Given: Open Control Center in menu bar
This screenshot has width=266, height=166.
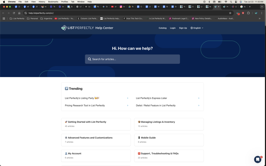Looking at the screenshot, I should [236, 2].
